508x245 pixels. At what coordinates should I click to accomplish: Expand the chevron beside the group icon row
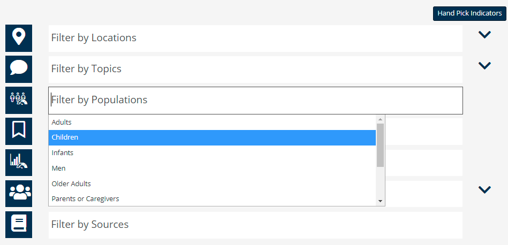pos(484,190)
